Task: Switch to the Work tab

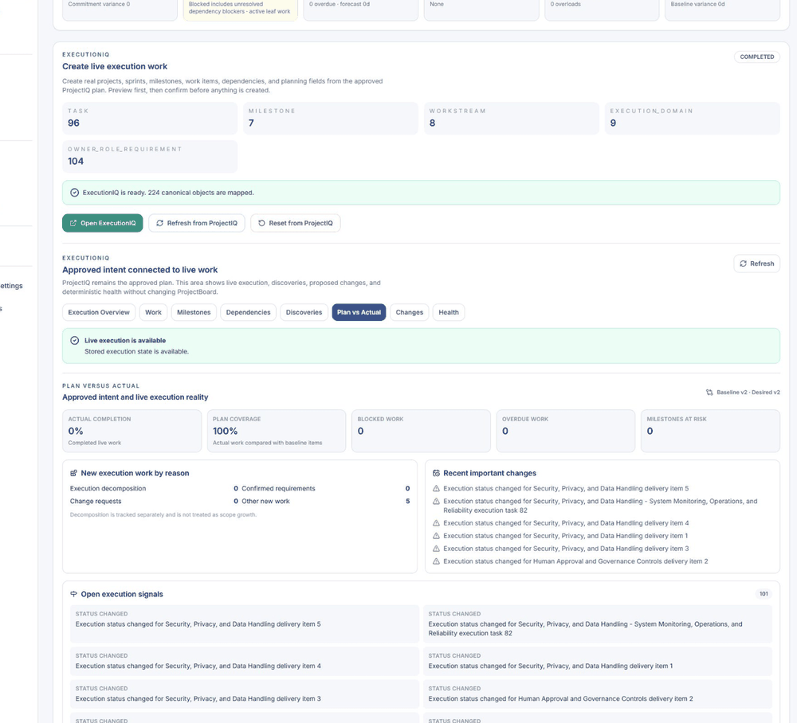Action: point(153,312)
